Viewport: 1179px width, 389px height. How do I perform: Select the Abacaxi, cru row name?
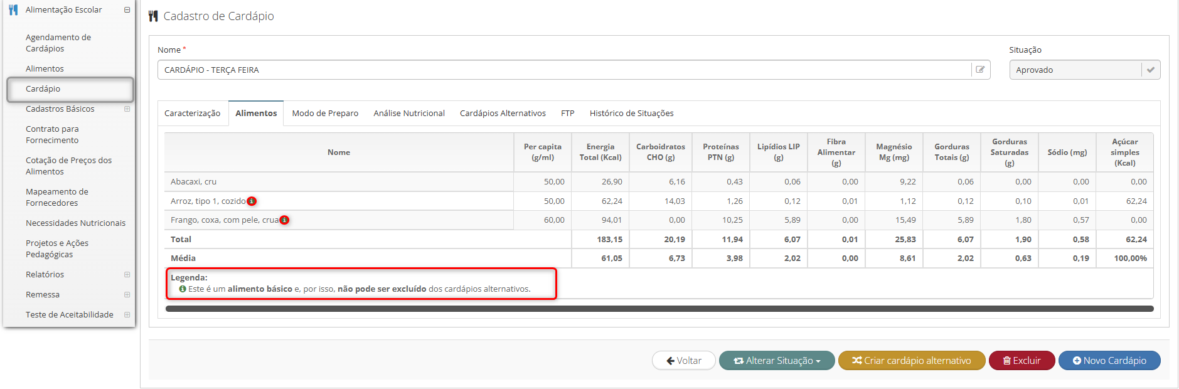[193, 182]
